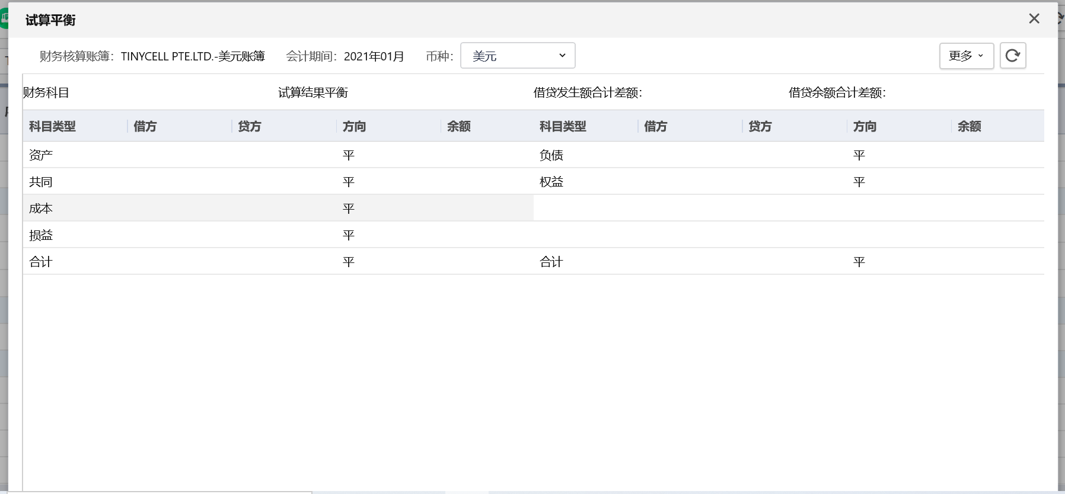This screenshot has width=1065, height=494.
Task: Expand the 币种 currency dropdown showing 美元
Action: pyautogui.click(x=517, y=56)
